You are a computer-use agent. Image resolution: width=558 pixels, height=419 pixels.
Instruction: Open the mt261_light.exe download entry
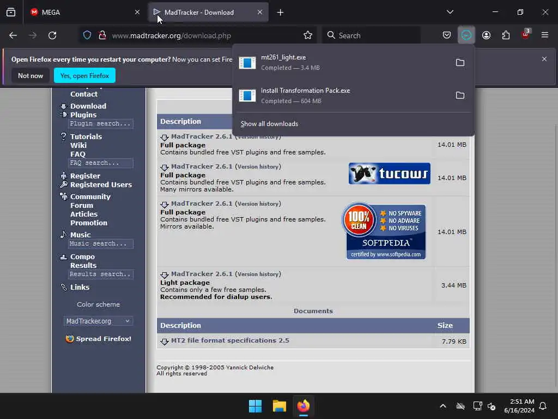click(x=342, y=62)
